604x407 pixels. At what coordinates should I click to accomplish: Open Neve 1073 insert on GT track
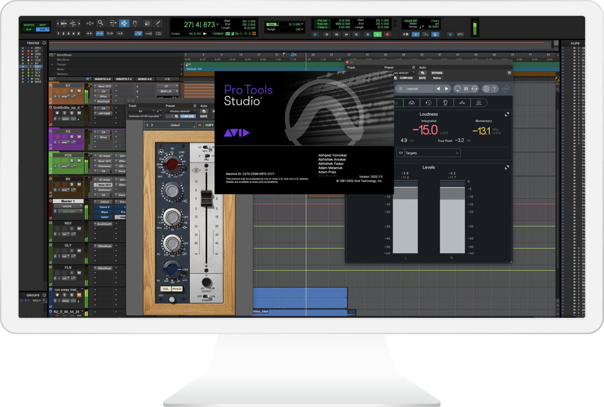[x=104, y=86]
